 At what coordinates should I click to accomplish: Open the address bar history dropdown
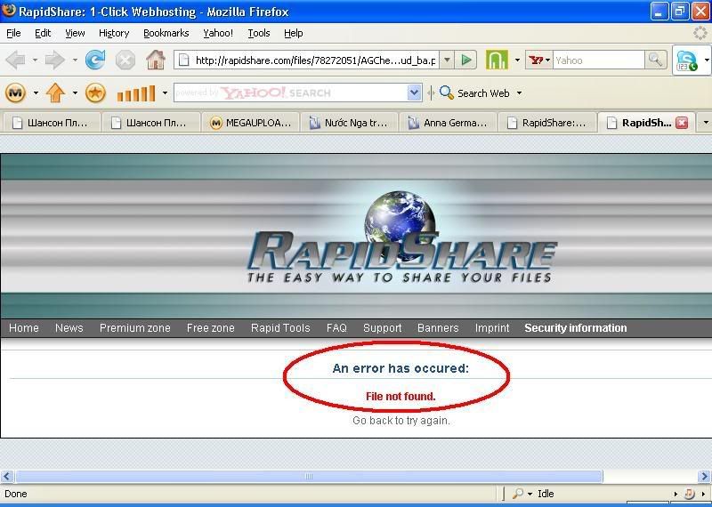point(447,60)
